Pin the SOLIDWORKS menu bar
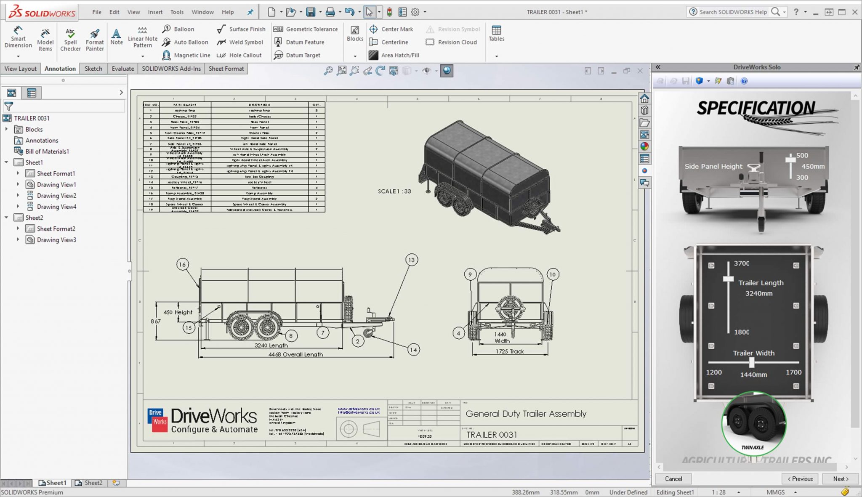Image resolution: width=862 pixels, height=497 pixels. pyautogui.click(x=250, y=12)
